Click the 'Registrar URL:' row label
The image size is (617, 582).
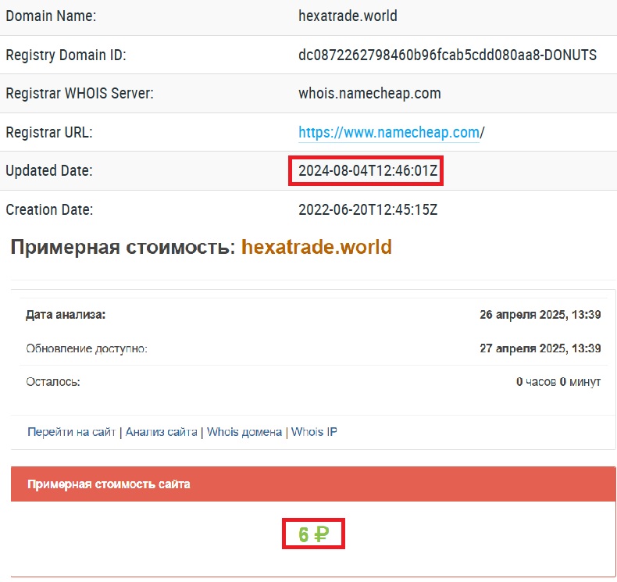coord(49,133)
